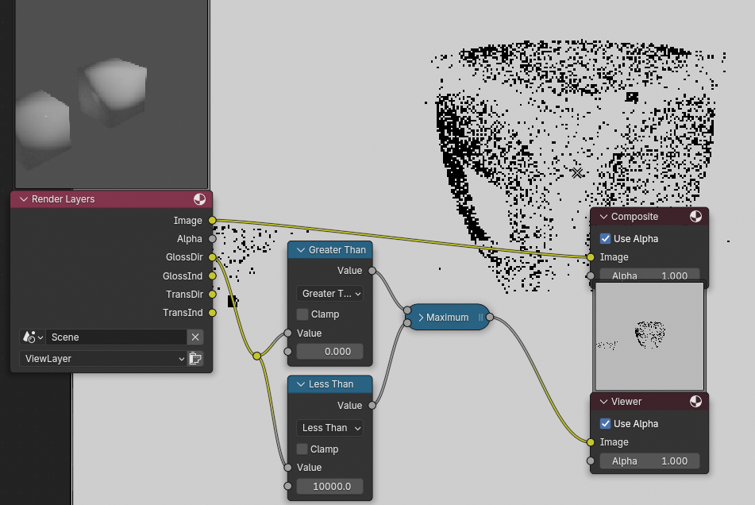
Task: Click the Less Than node's Value output socket
Action: 372,405
